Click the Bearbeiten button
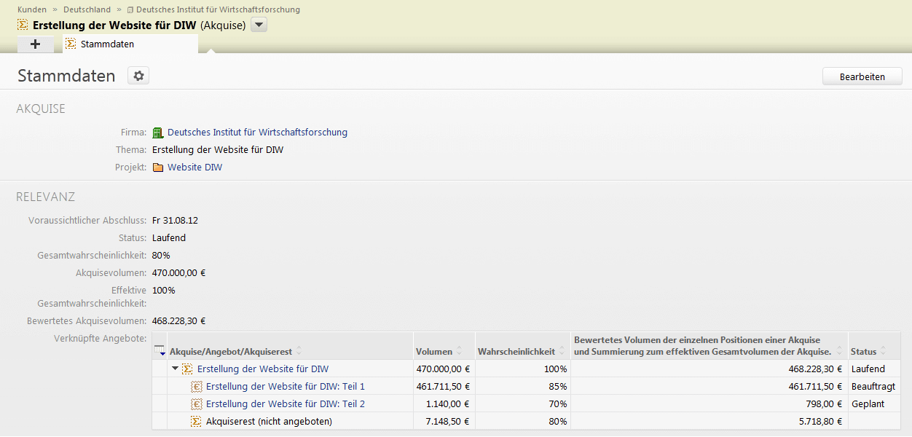 tap(862, 76)
